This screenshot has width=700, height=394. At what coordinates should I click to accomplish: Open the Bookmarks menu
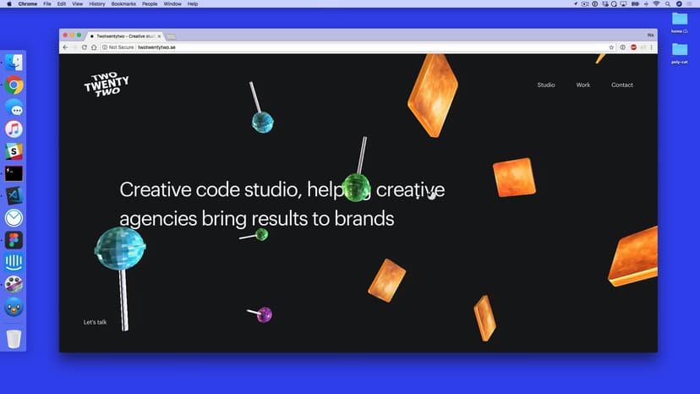[123, 4]
